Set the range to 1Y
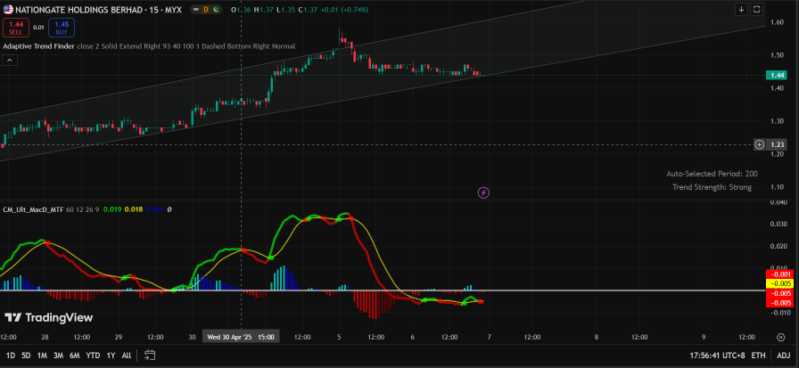The image size is (799, 368). pos(111,356)
